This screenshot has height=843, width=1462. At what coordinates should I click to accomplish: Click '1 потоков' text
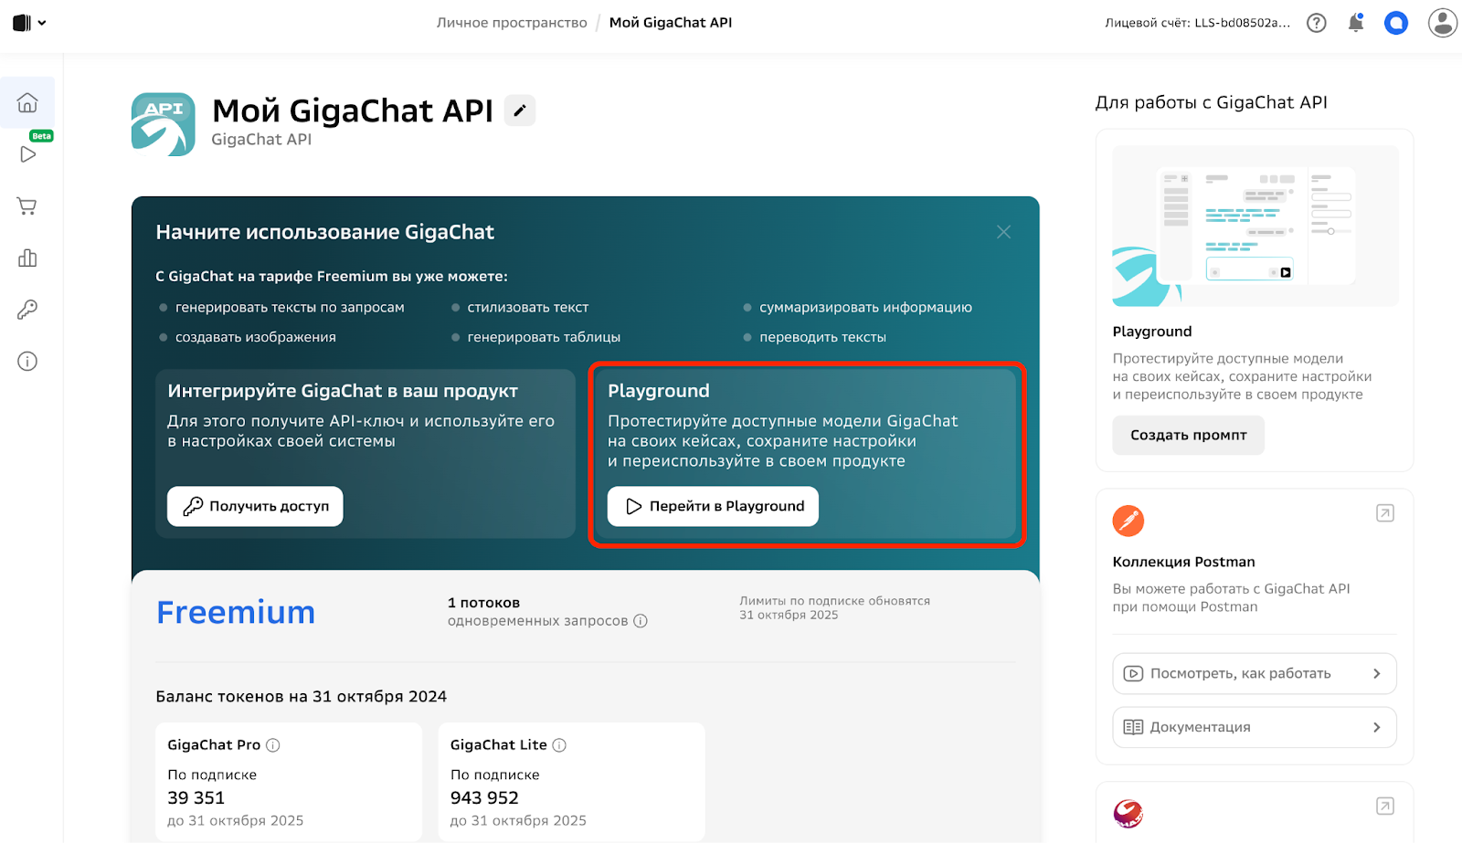[x=483, y=603]
